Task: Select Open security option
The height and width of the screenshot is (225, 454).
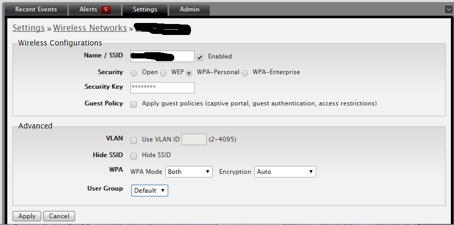Action: pos(134,73)
